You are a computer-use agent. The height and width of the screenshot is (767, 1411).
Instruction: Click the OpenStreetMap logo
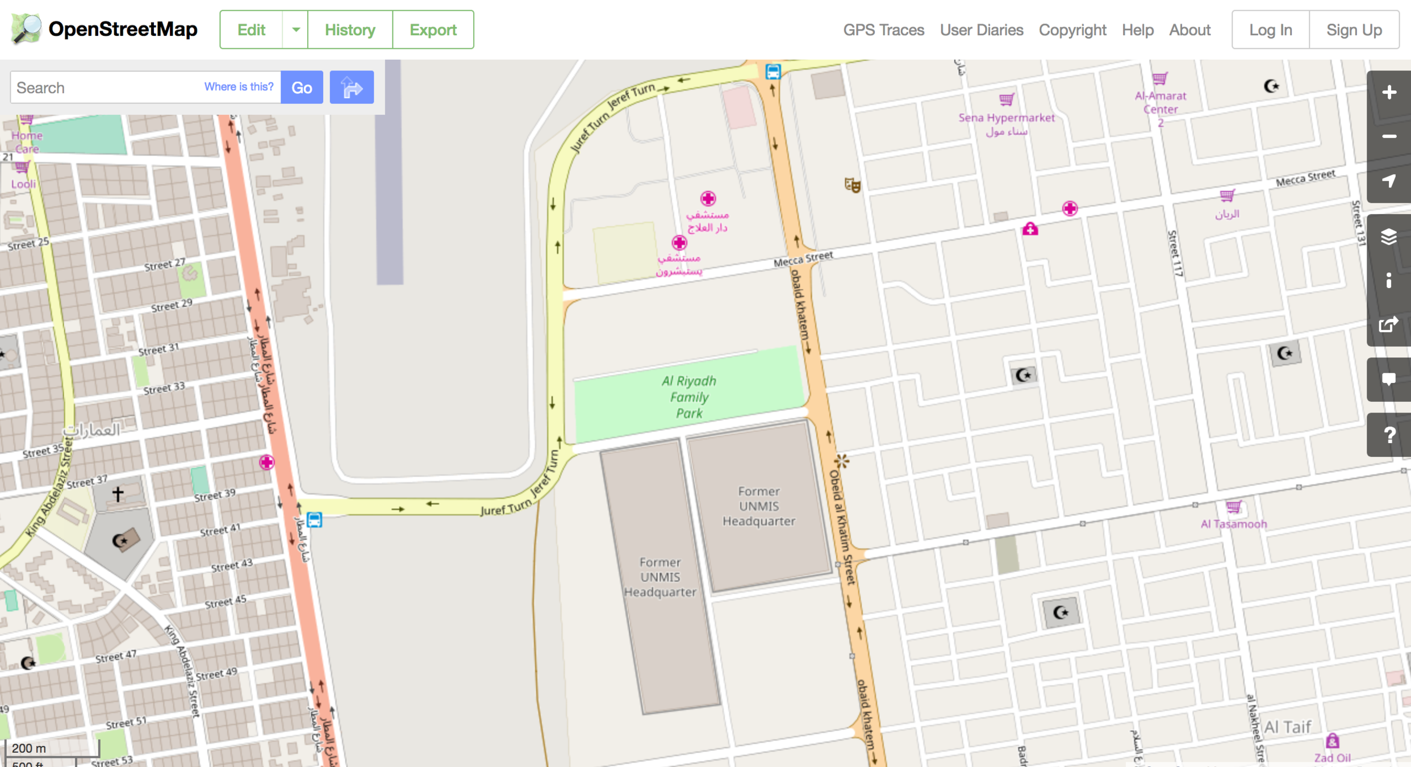(105, 30)
